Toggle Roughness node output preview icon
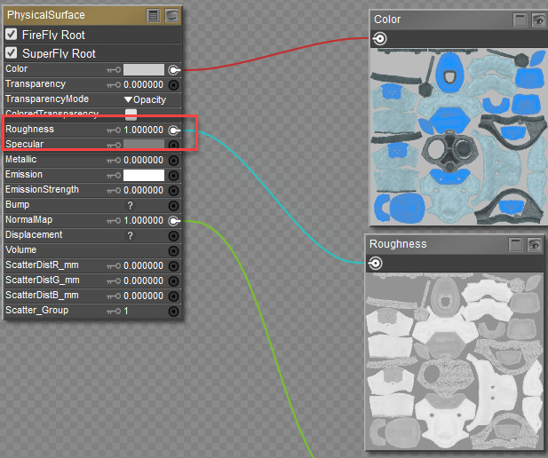548x458 pixels. click(x=515, y=245)
